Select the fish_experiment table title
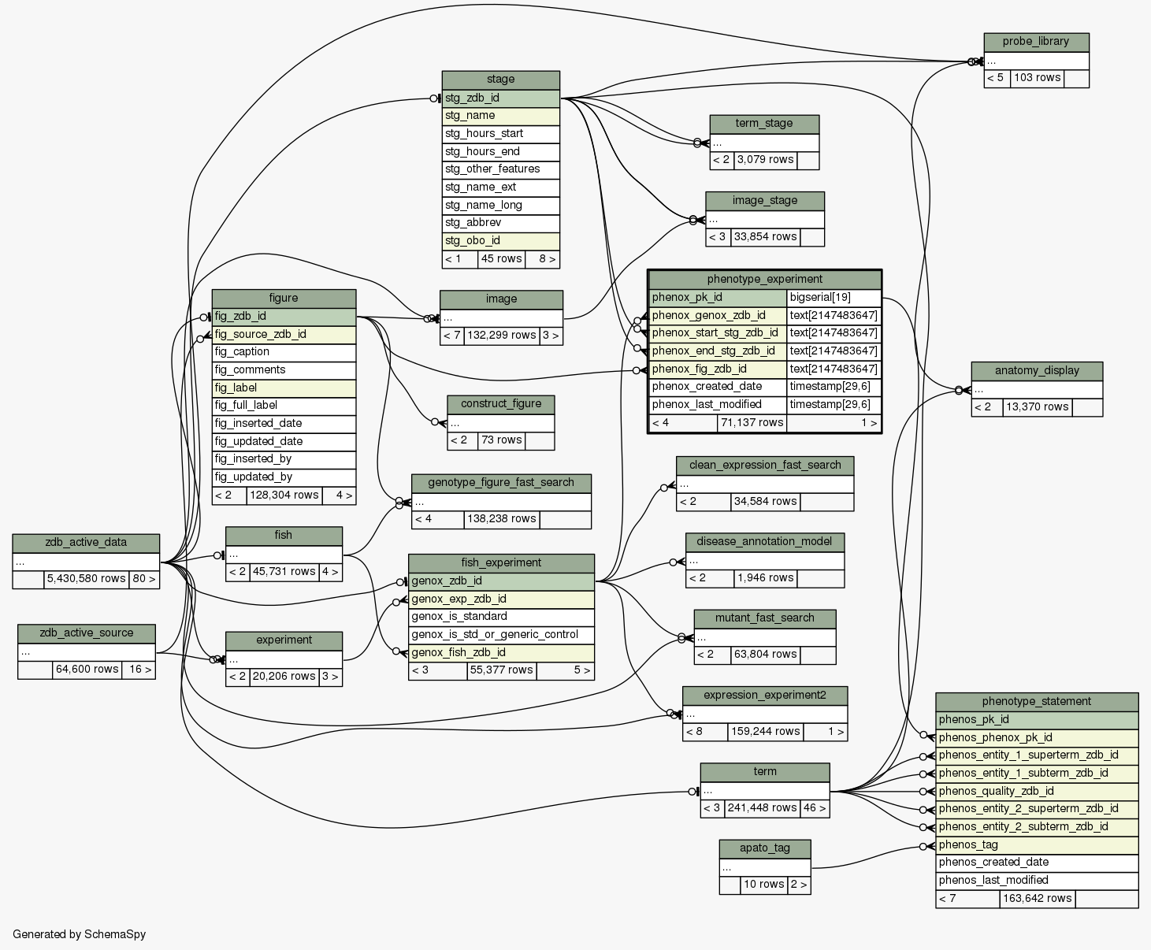1151x950 pixels. [x=501, y=562]
